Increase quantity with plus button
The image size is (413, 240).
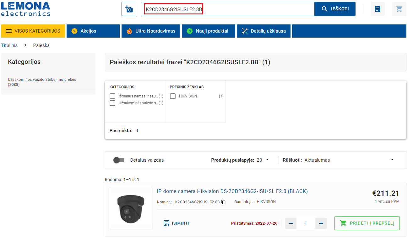point(321,223)
